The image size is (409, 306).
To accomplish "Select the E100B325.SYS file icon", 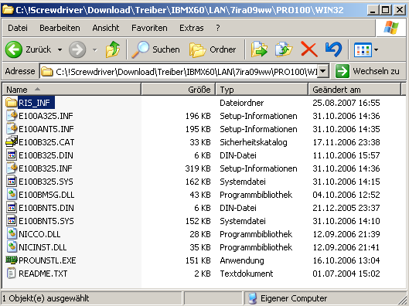I will tap(12, 182).
